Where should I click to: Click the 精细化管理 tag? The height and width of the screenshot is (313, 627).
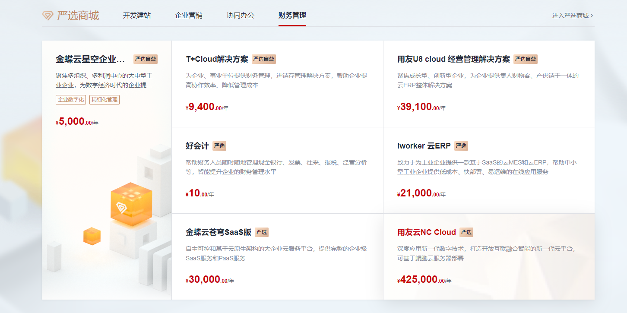pos(104,100)
